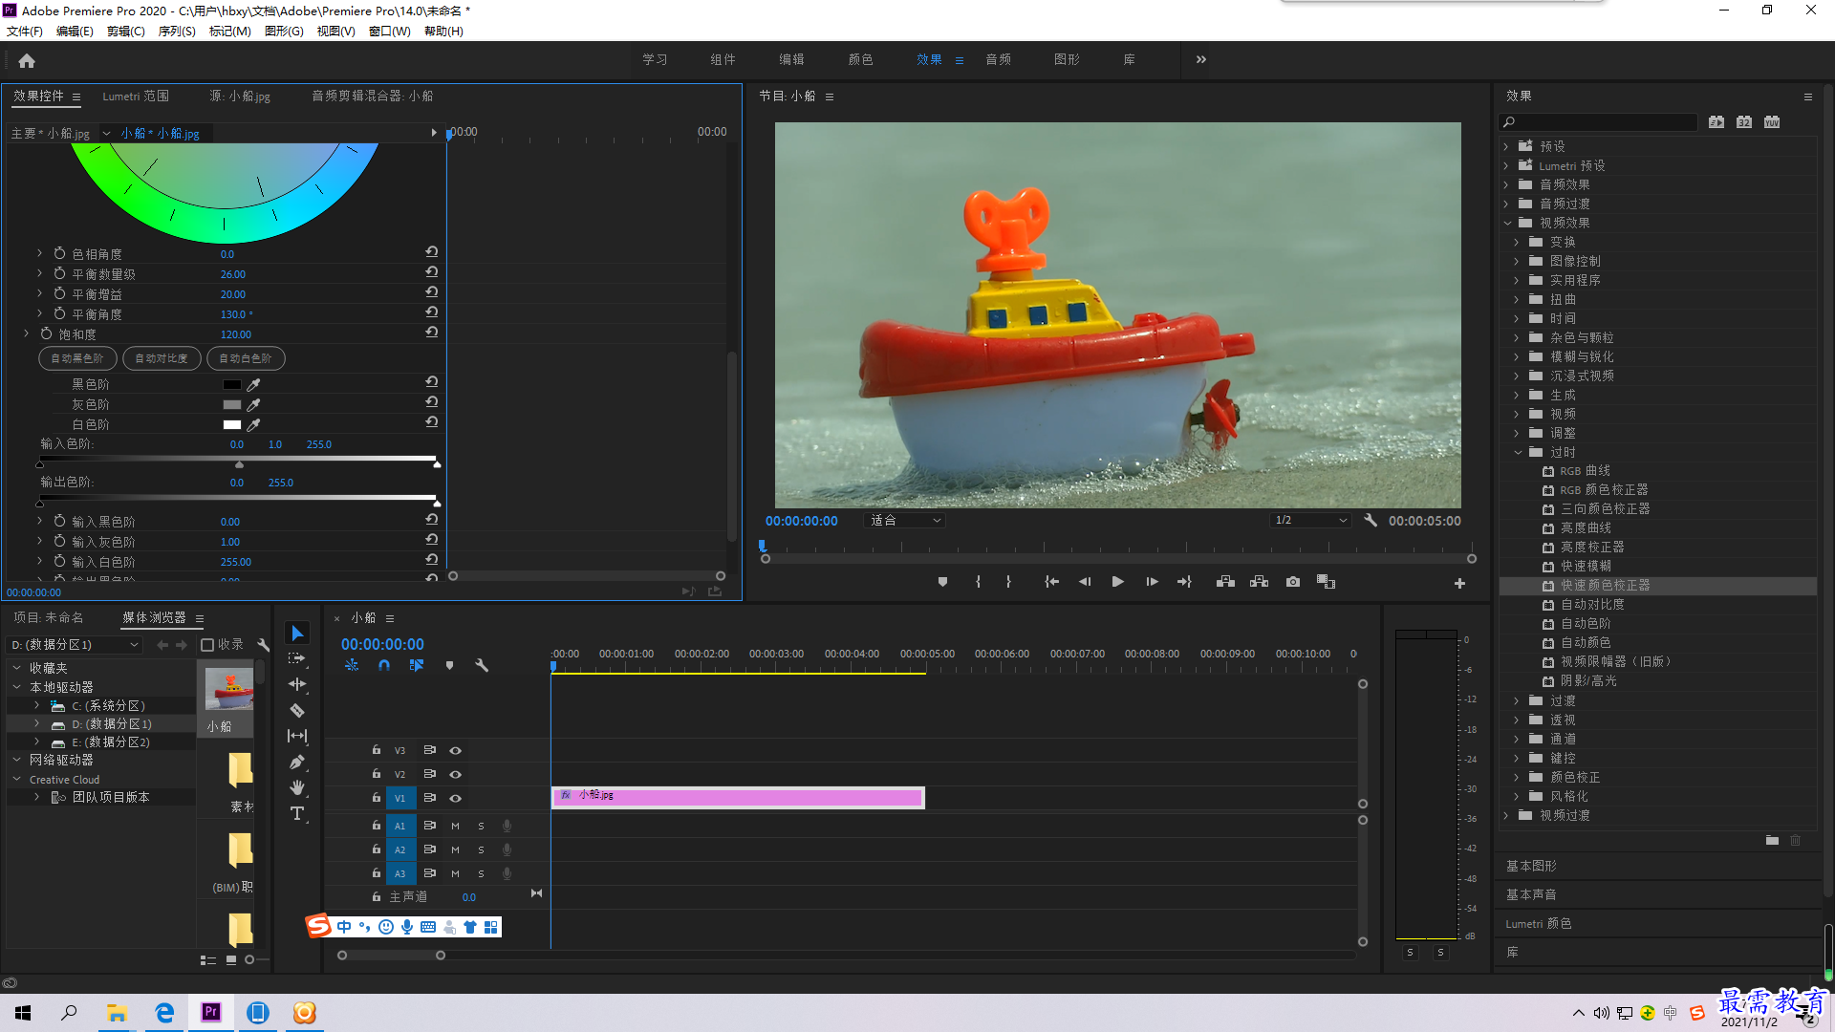Click the new custom bin folder icon
Viewport: 1835px width, 1032px height.
point(1772,841)
